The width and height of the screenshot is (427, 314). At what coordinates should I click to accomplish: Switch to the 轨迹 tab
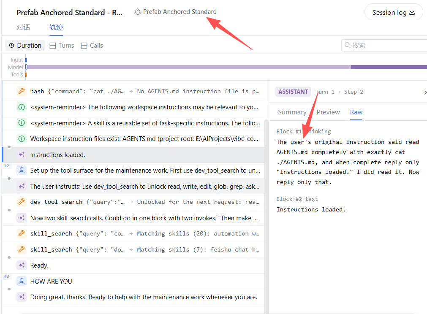tap(56, 27)
